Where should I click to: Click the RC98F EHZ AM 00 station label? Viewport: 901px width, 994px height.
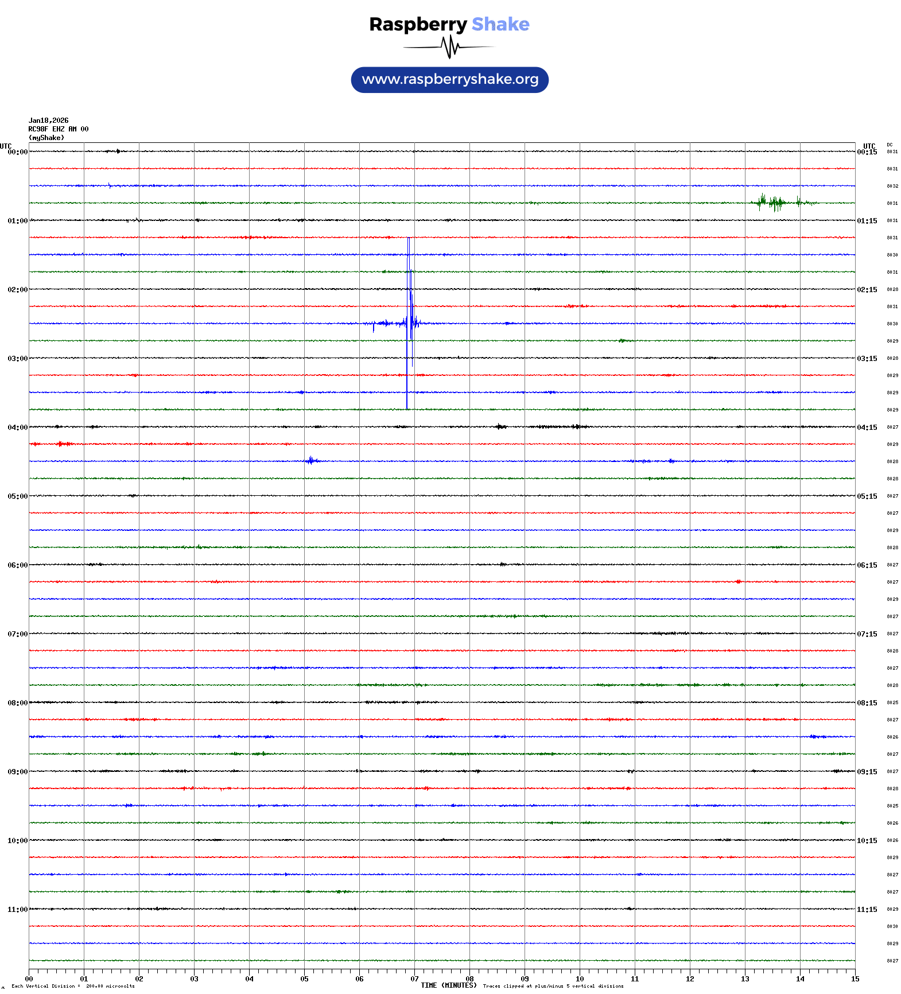[x=58, y=129]
